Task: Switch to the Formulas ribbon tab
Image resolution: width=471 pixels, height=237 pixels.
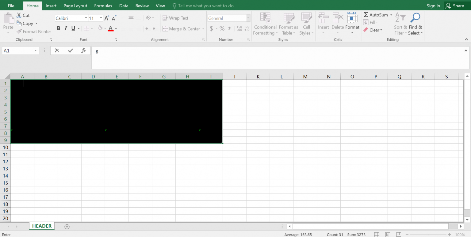Action: point(103,6)
